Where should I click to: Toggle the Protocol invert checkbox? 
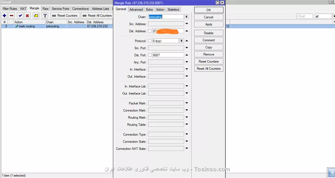(x=150, y=41)
